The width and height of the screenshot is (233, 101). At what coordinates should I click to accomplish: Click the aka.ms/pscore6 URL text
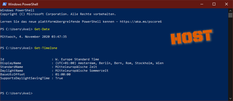141,22
